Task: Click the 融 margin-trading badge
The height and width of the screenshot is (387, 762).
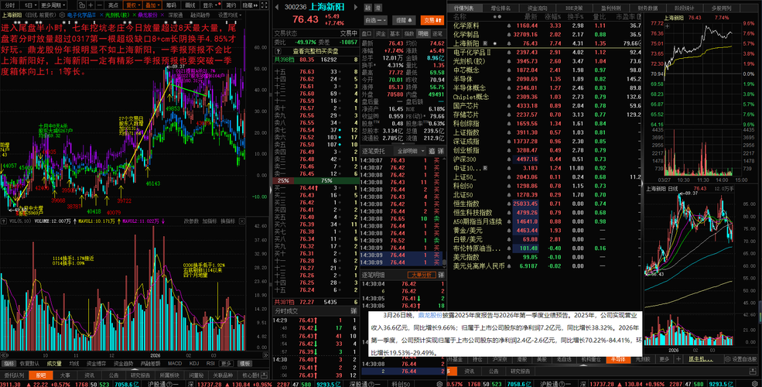Action: point(368,7)
